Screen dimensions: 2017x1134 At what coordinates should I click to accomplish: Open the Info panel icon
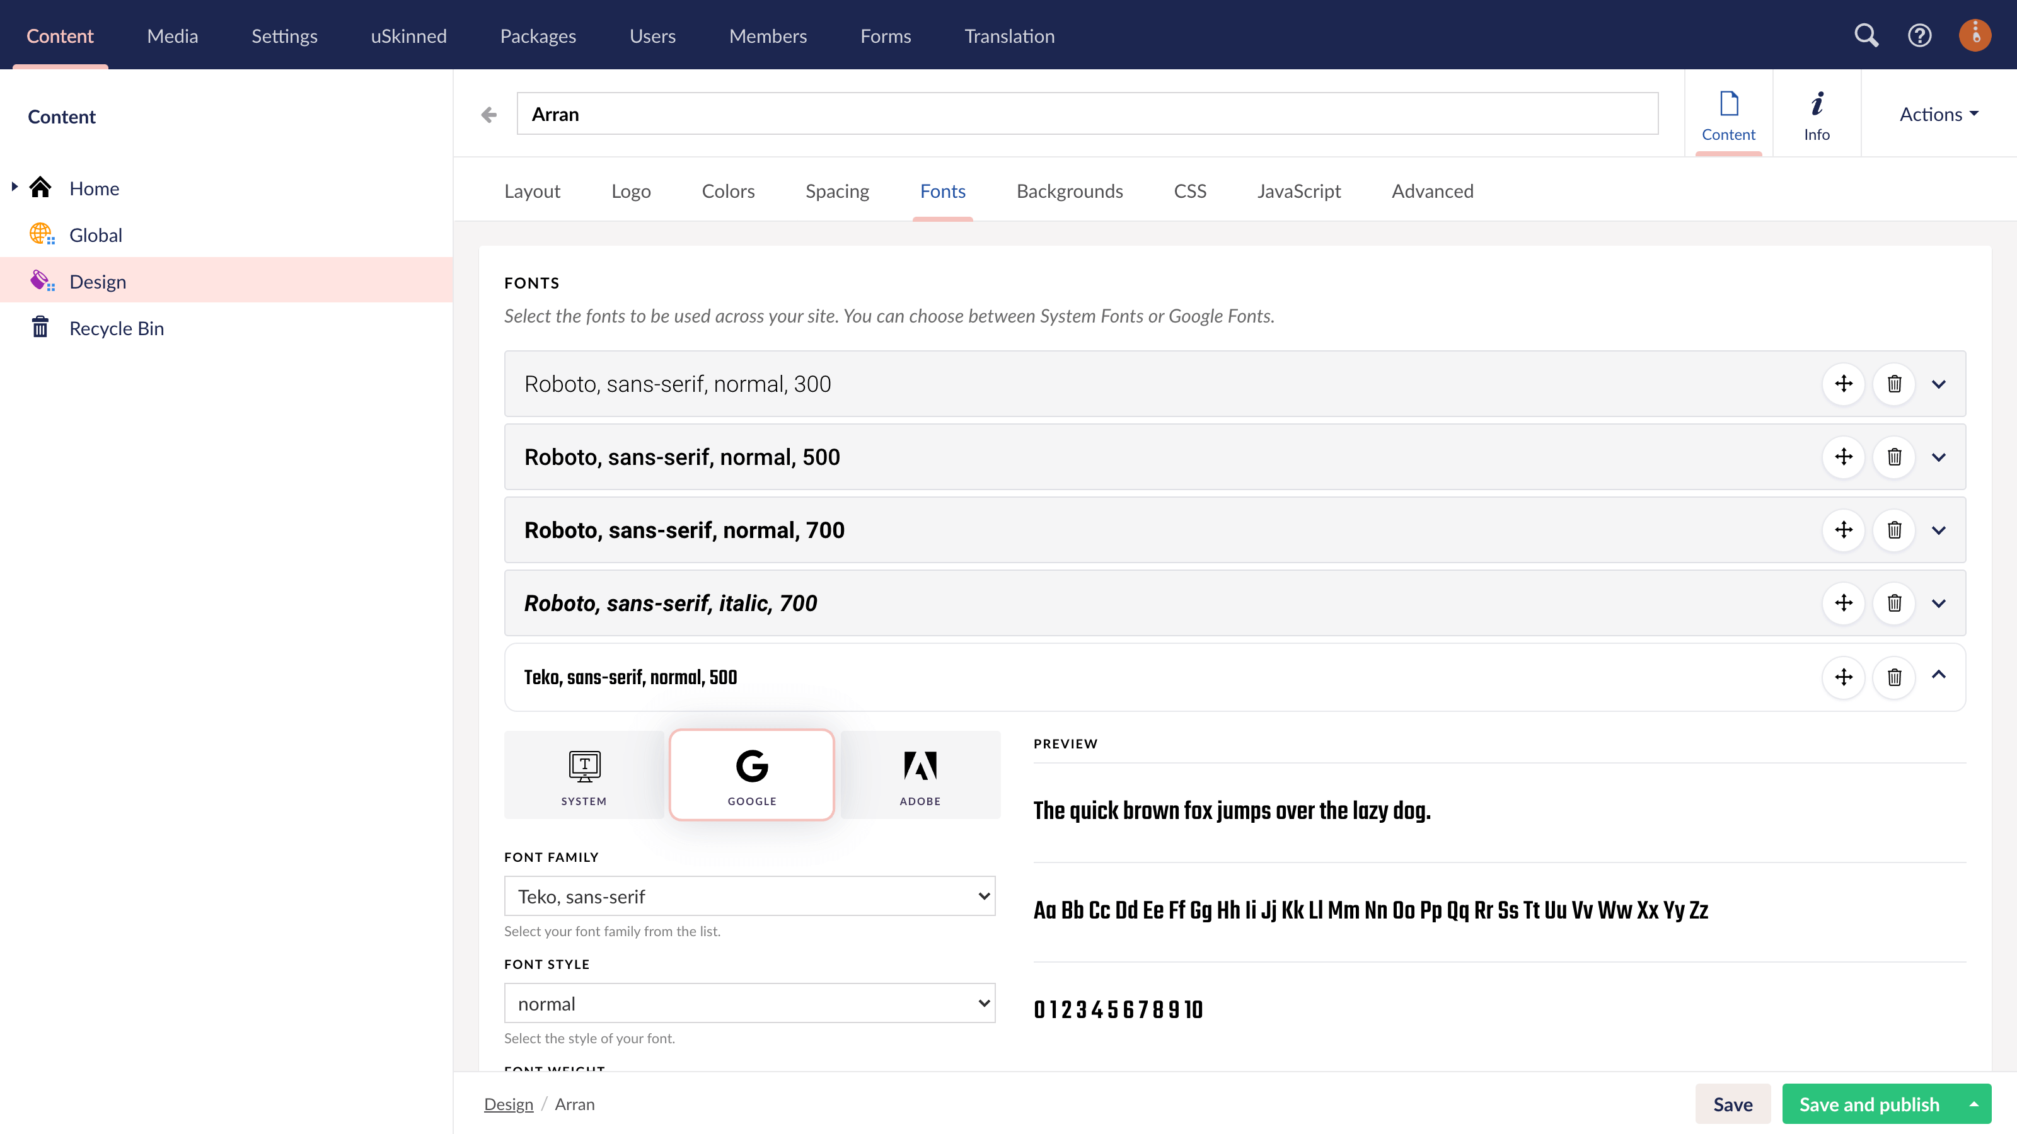pyautogui.click(x=1817, y=115)
